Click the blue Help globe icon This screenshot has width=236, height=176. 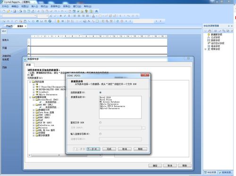point(50,21)
